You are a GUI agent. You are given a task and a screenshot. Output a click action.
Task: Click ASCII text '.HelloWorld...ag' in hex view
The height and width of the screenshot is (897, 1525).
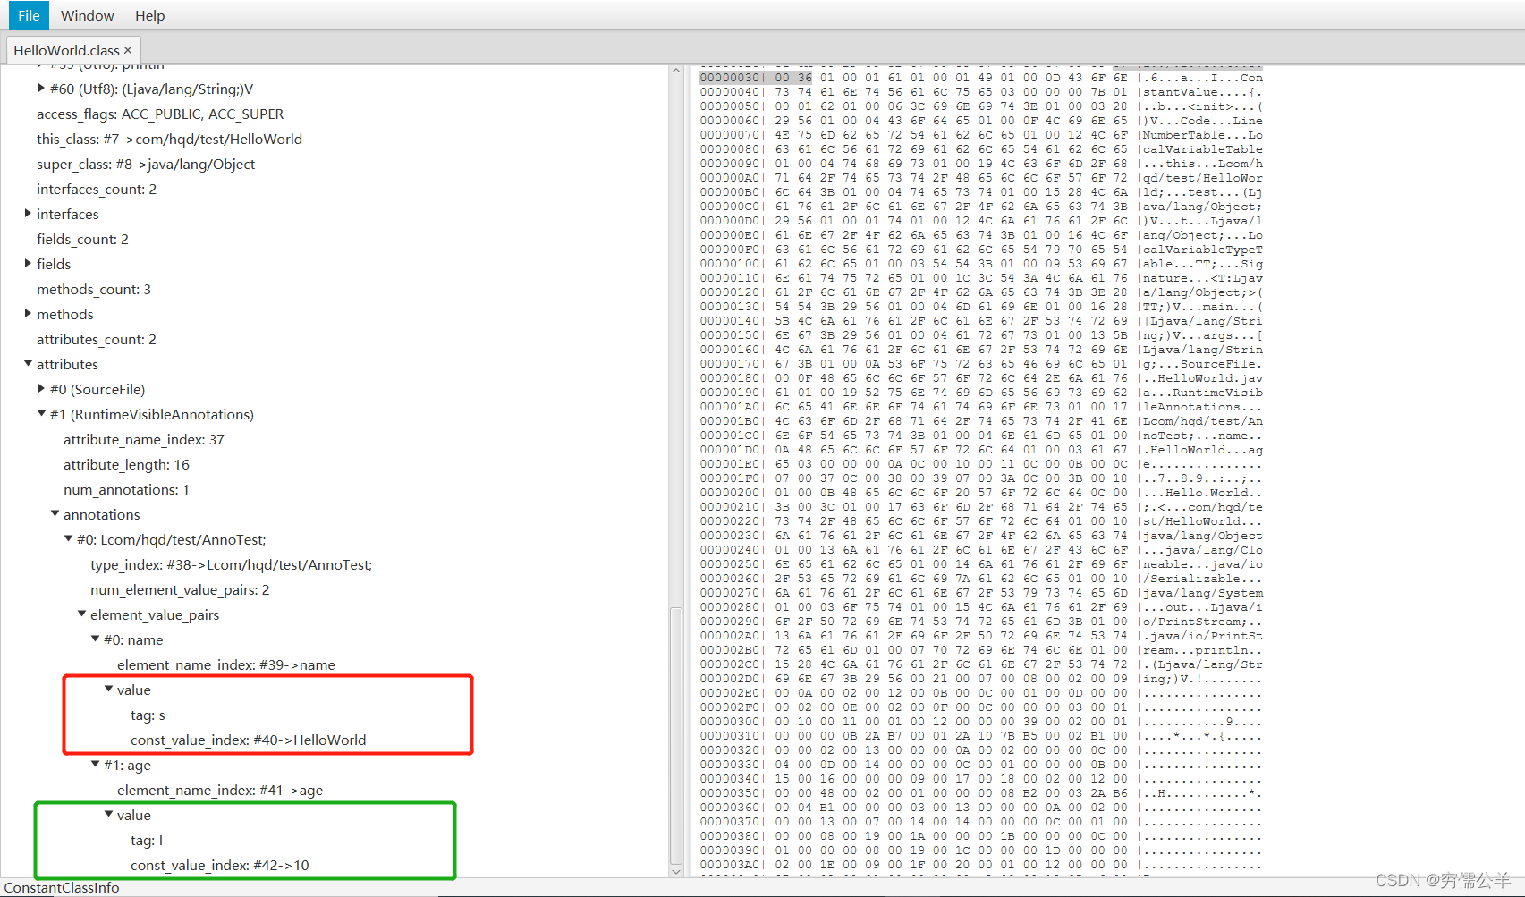point(1203,450)
